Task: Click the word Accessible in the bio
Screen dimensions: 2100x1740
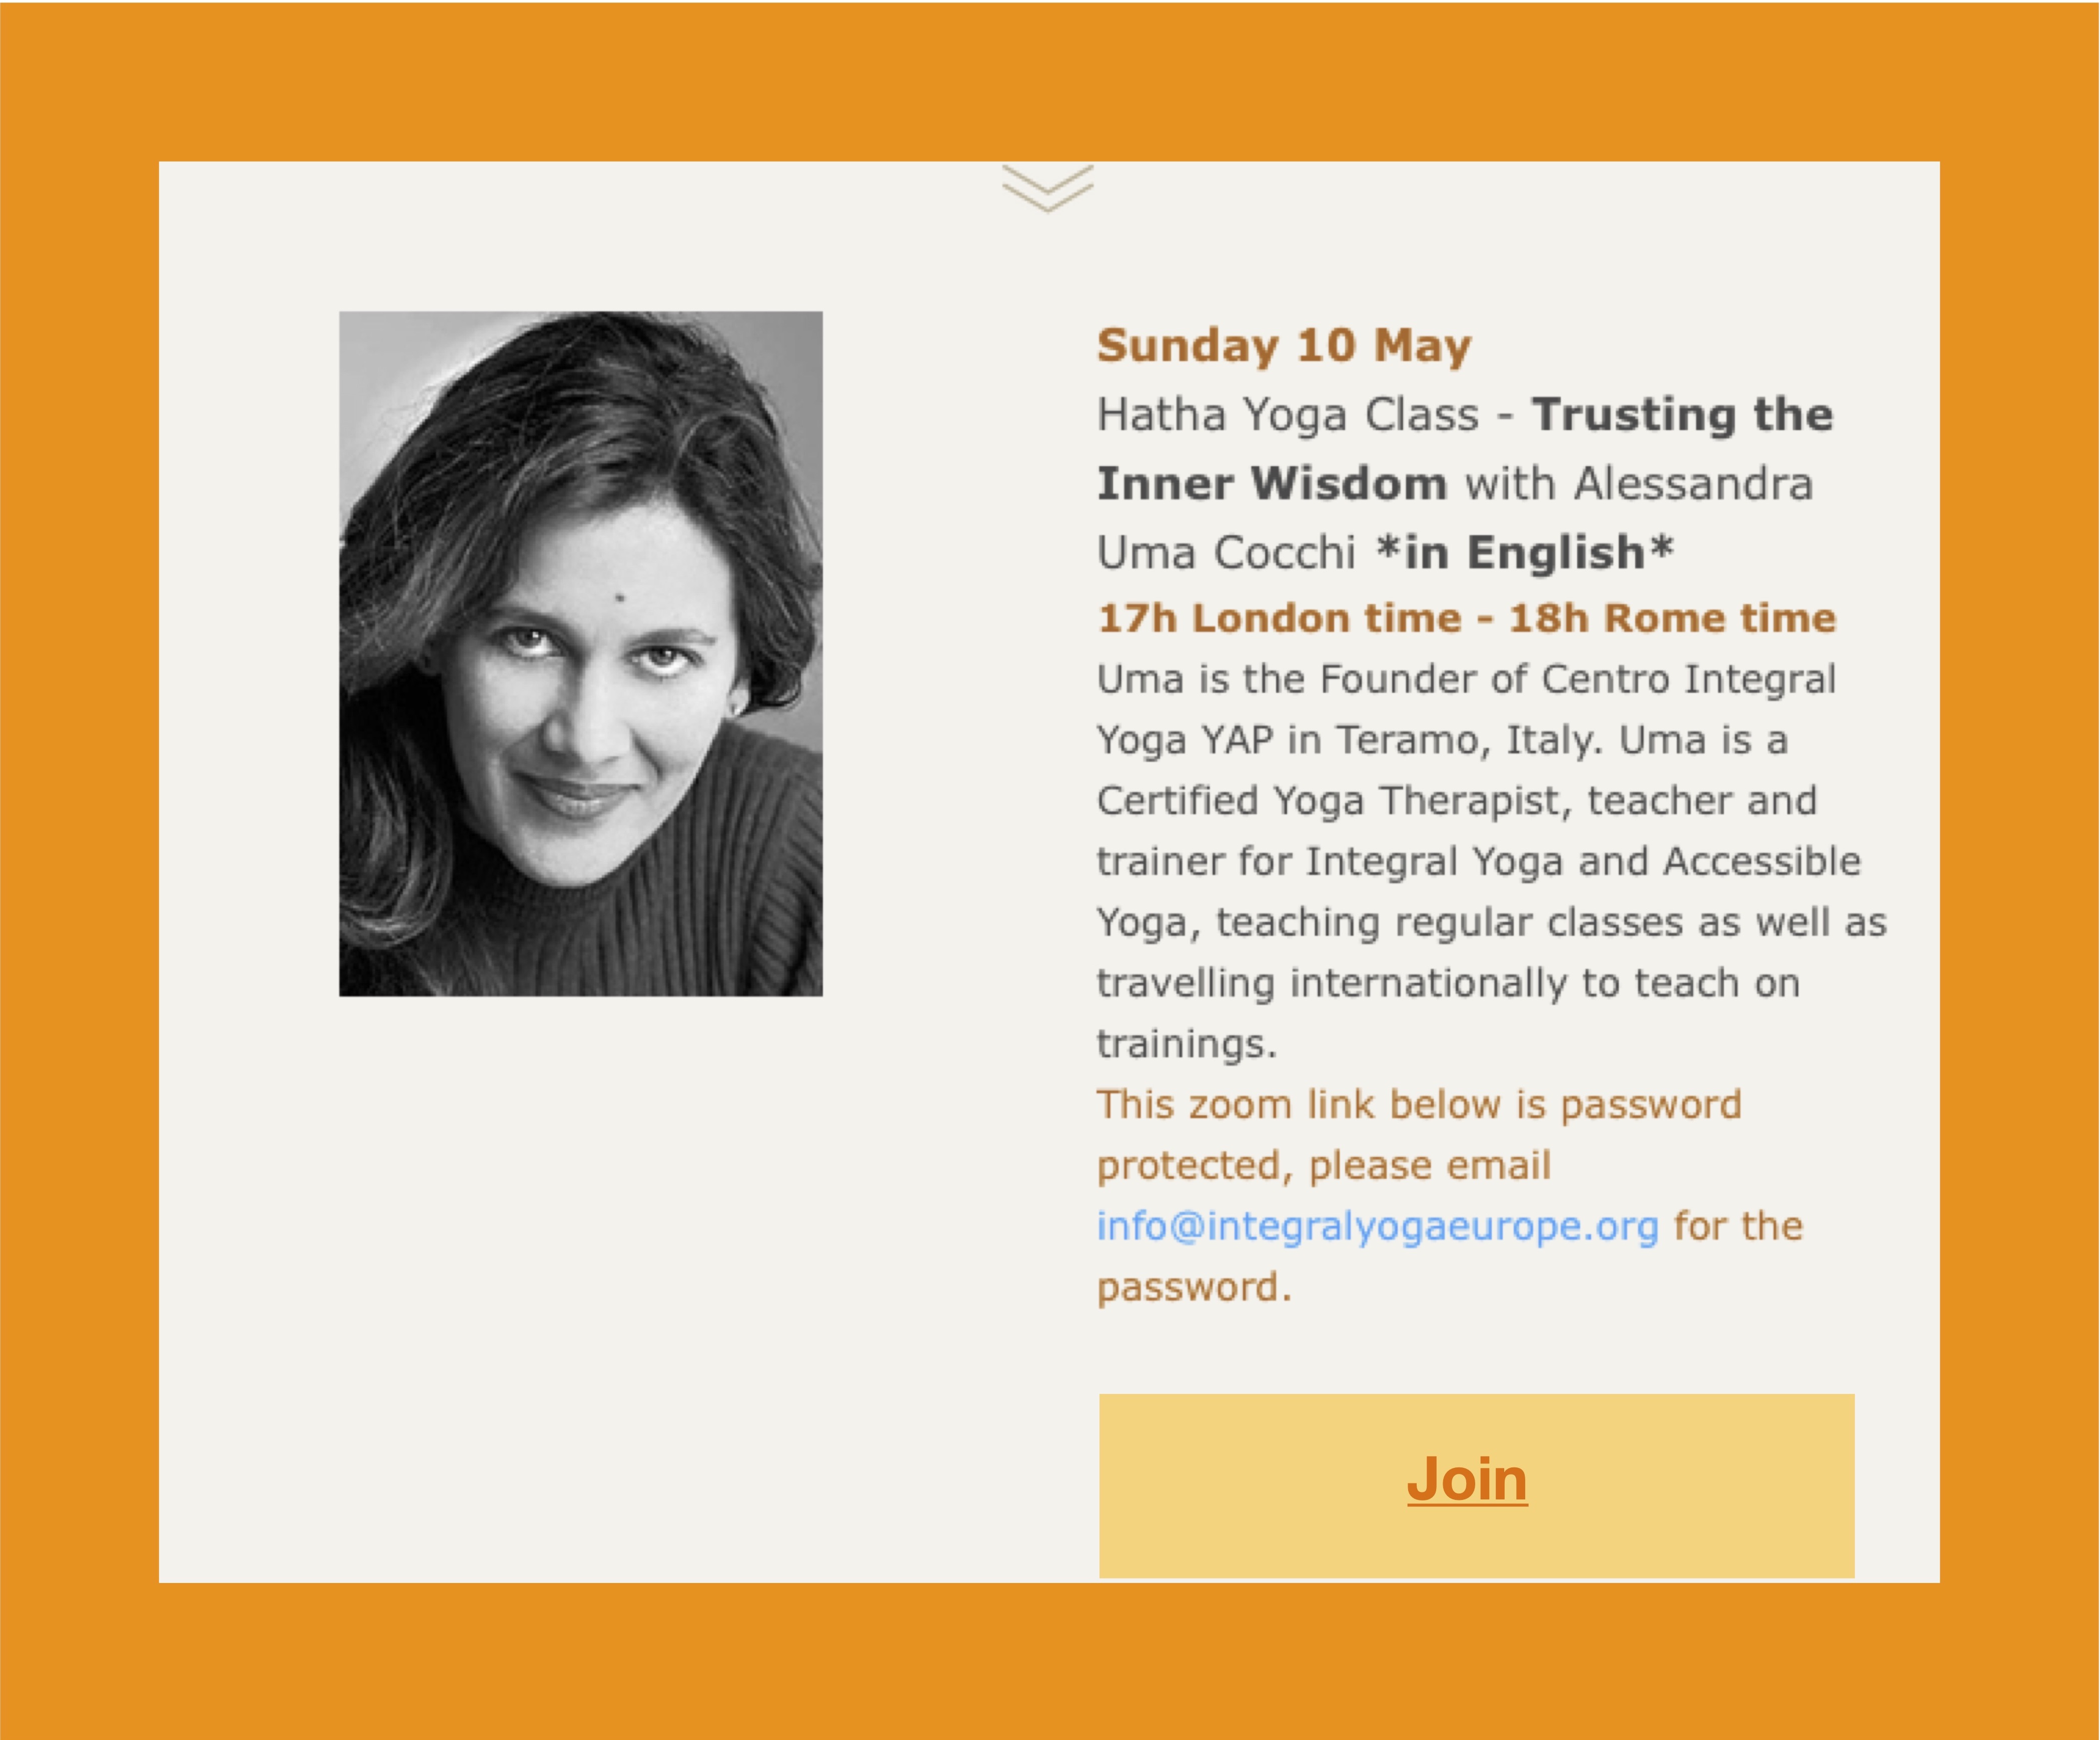Action: (x=1762, y=862)
